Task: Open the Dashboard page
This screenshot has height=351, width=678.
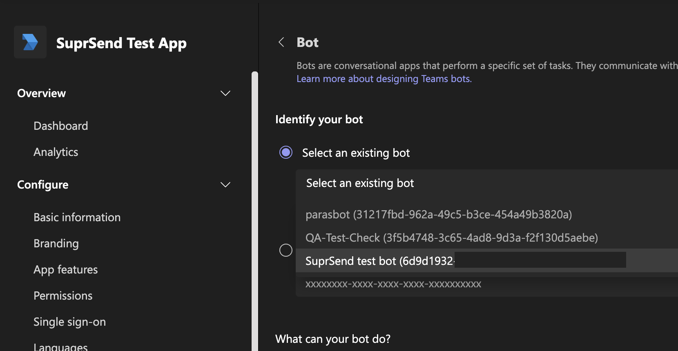Action: pyautogui.click(x=61, y=126)
